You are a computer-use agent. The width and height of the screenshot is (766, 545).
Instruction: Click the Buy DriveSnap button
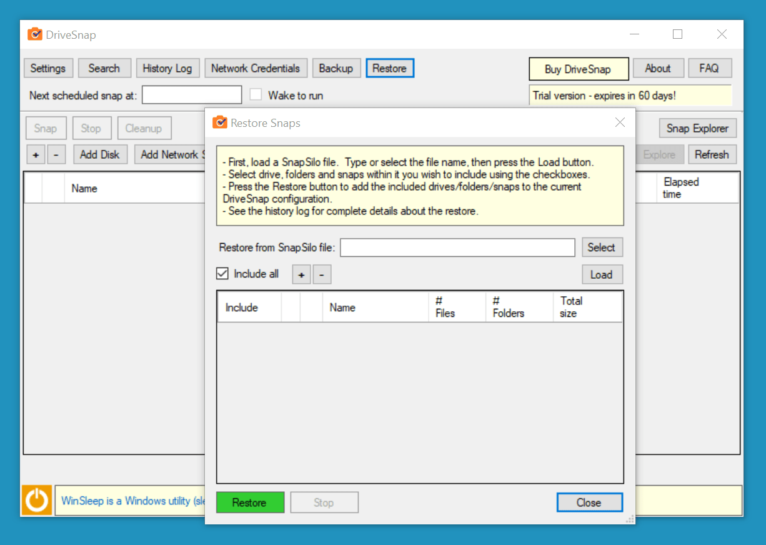click(579, 69)
